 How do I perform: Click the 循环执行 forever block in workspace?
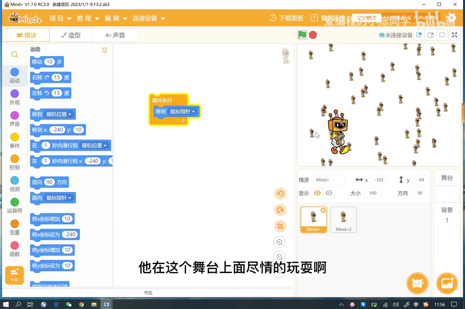coord(162,100)
